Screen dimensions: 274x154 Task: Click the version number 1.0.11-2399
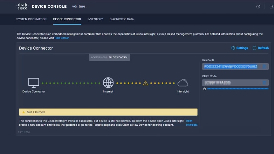(24, 132)
